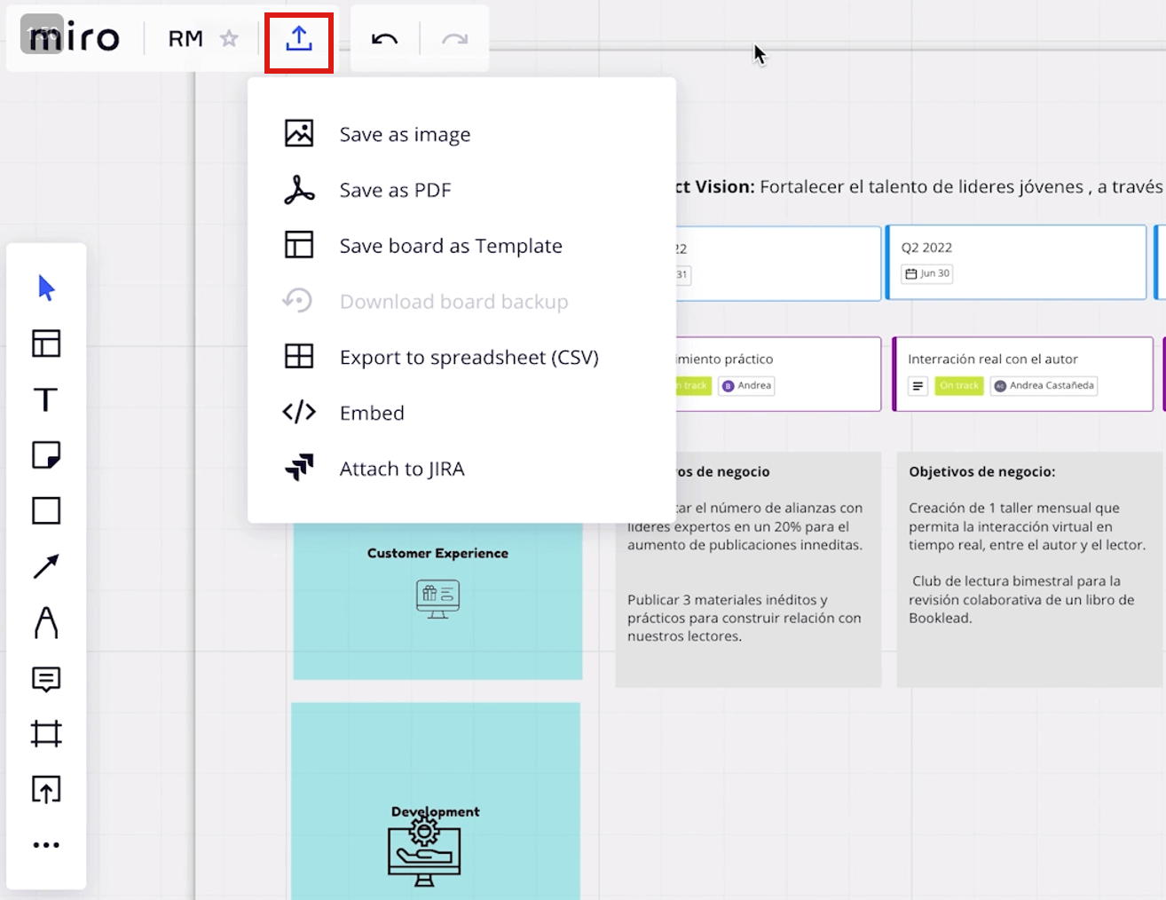
Task: Pick the Sticky note tool
Action: [46, 455]
